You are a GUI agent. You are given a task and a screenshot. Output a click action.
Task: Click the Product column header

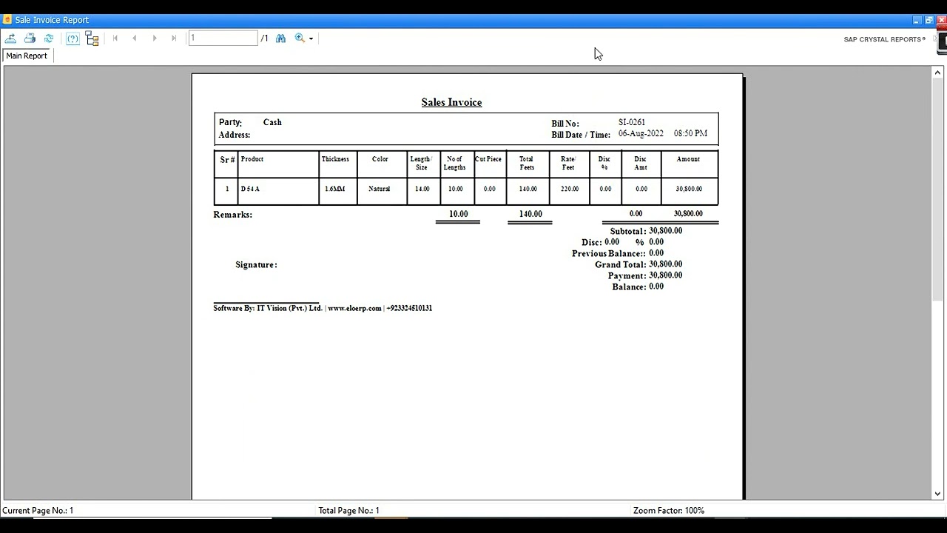click(252, 159)
